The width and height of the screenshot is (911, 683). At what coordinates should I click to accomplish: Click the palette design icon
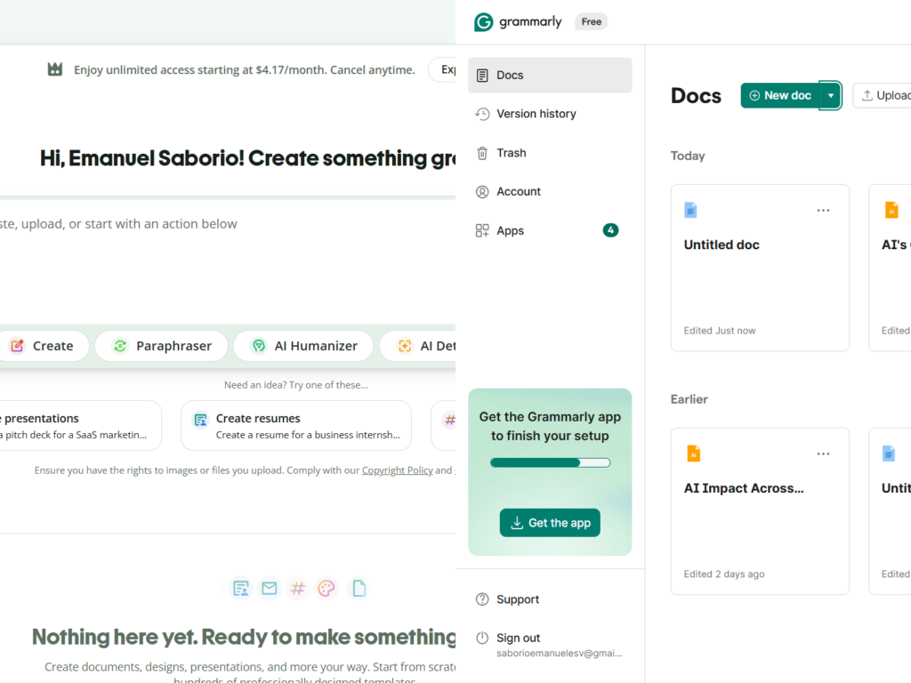(327, 589)
